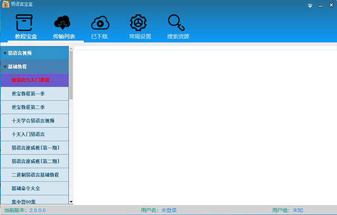Open the title bar dropdown menu arrow
337x215 pixels.
tap(310, 6)
